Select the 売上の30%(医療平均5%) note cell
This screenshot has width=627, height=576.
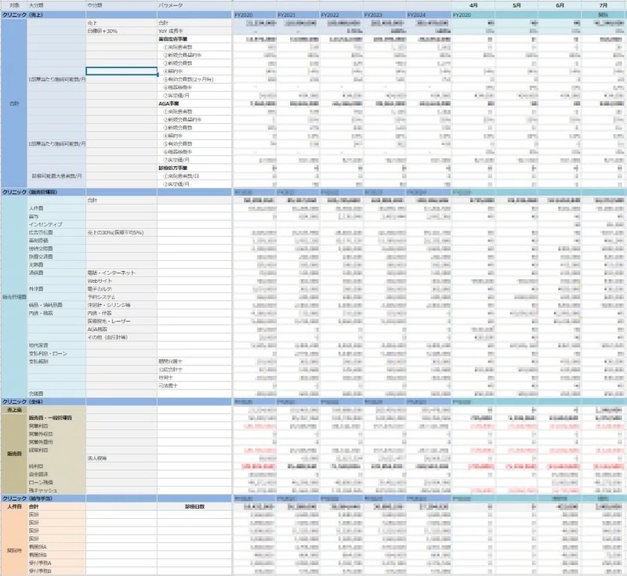click(x=121, y=232)
